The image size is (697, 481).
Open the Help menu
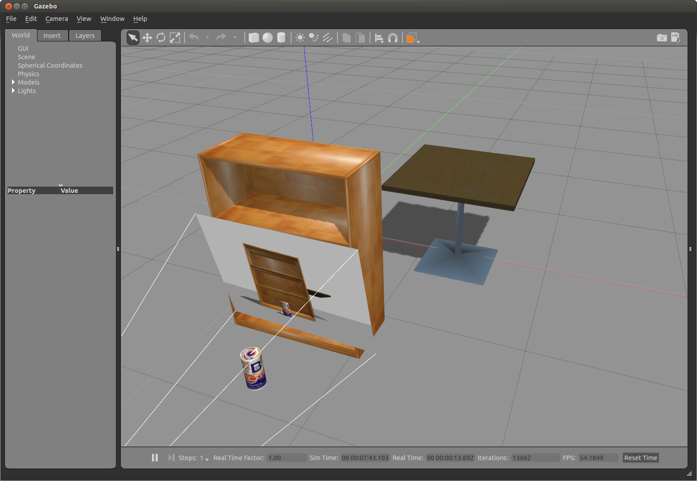point(140,19)
